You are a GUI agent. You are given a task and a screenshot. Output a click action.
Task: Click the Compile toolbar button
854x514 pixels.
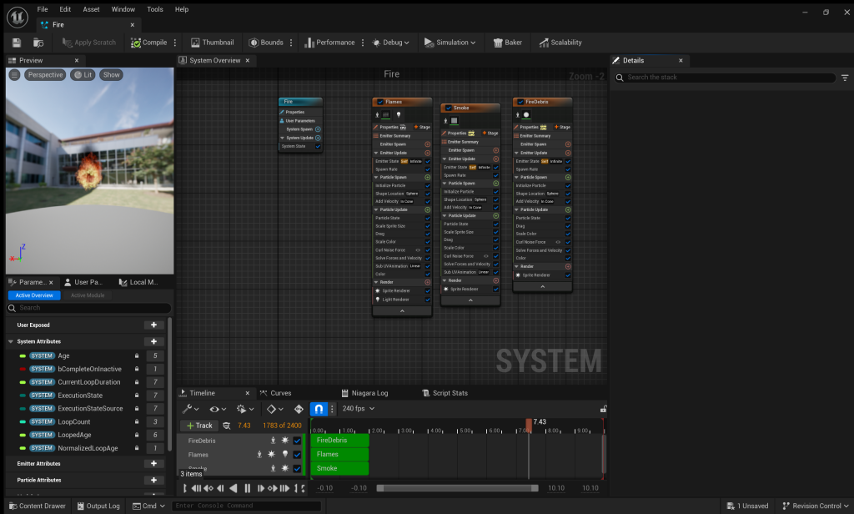pos(148,43)
